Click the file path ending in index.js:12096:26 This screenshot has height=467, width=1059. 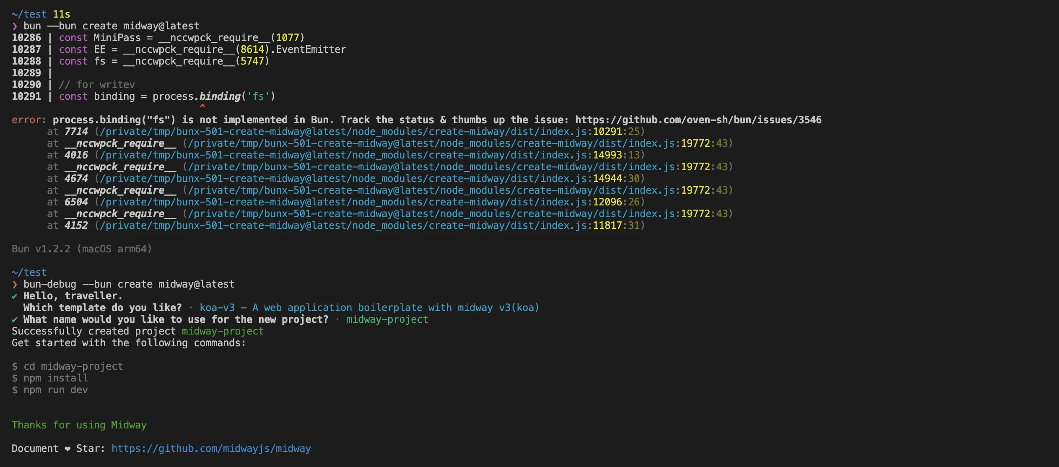click(x=369, y=202)
